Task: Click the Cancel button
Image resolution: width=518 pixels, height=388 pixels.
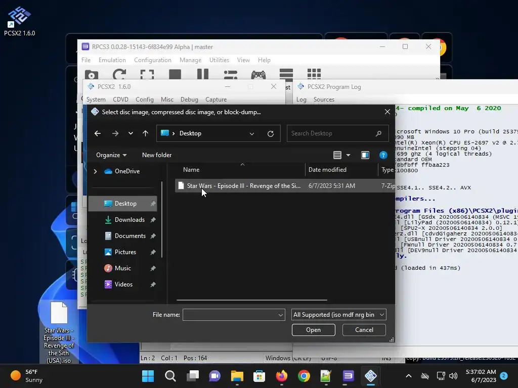Action: (364, 330)
